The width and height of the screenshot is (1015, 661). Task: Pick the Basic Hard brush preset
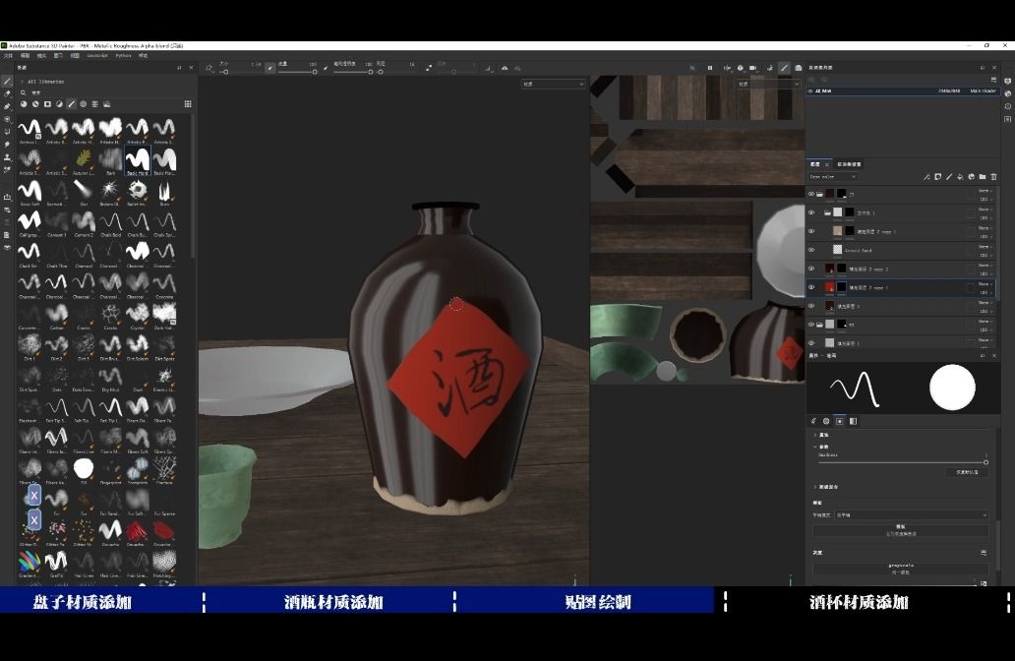tap(138, 158)
